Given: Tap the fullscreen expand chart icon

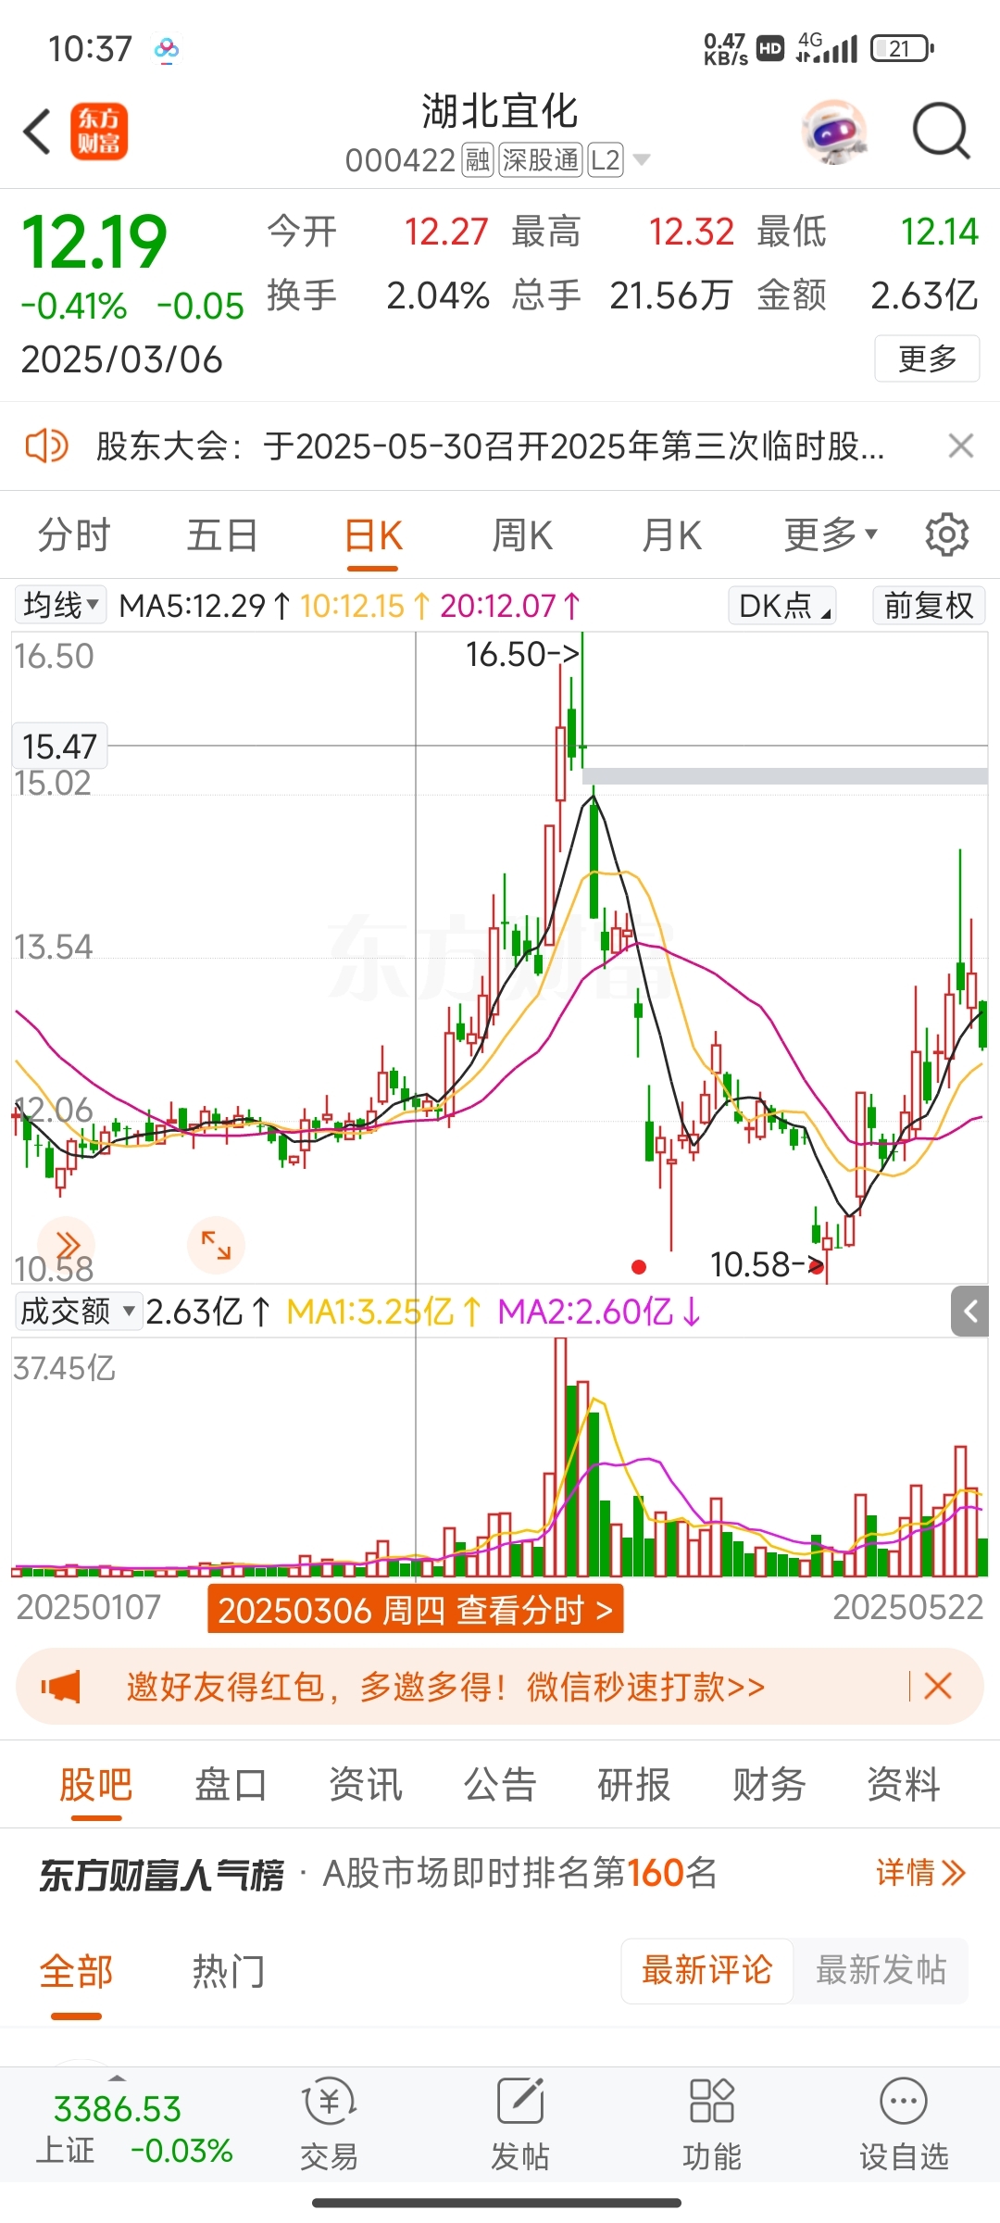Looking at the screenshot, I should click(x=216, y=1244).
